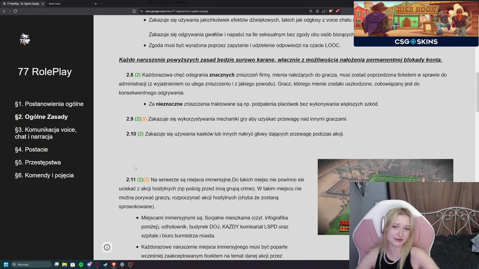Click the 77RP palm logo

coord(25,39)
